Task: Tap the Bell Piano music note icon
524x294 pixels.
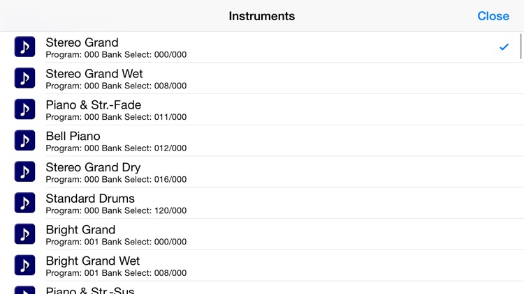Action: [x=24, y=141]
